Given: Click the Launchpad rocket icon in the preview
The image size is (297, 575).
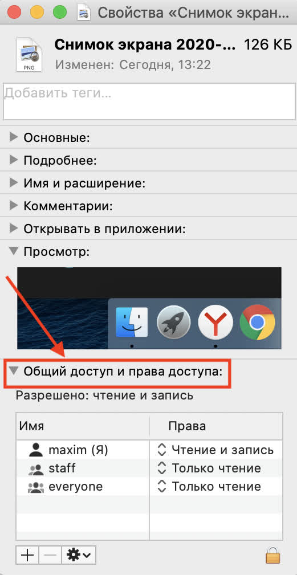Looking at the screenshot, I should pyautogui.click(x=173, y=323).
